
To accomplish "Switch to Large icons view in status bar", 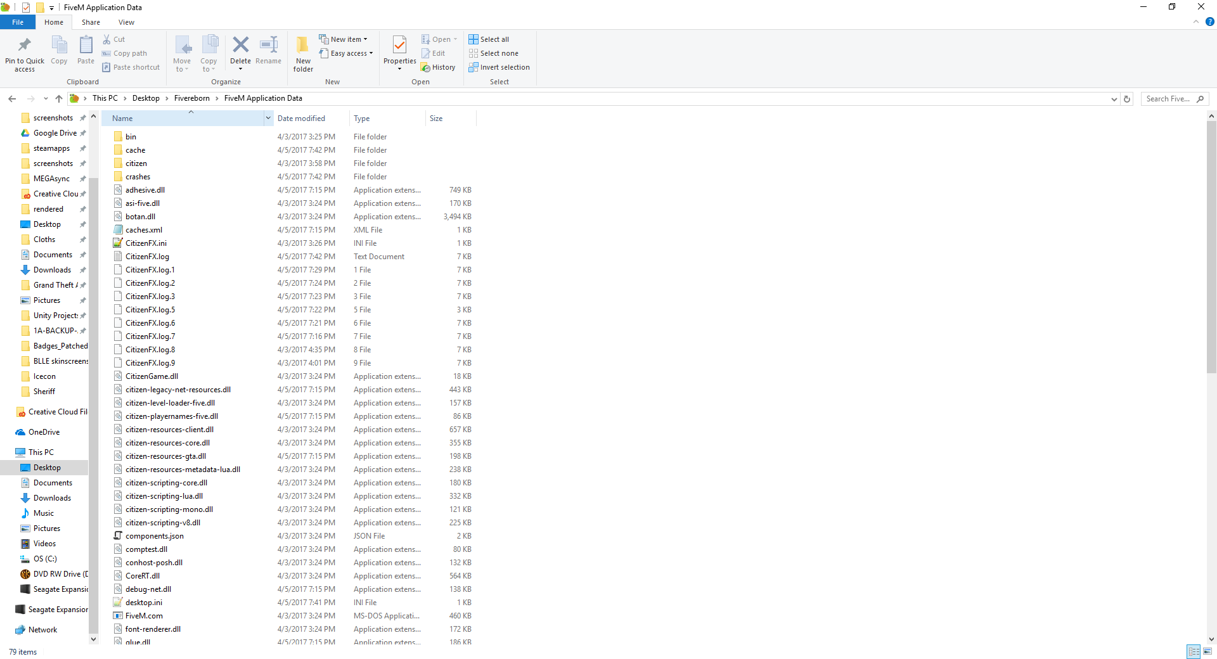I will point(1207,651).
